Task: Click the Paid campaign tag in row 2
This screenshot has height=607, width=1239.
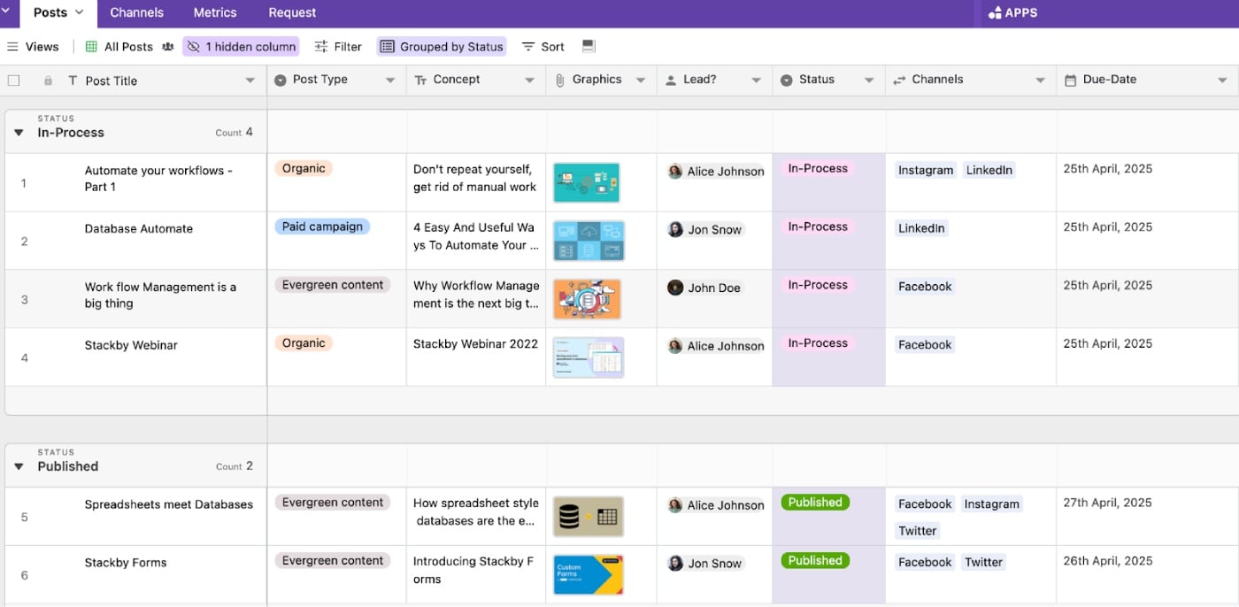Action: coord(322,227)
